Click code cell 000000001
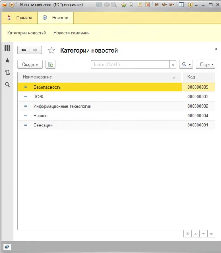The image size is (221, 253). pyautogui.click(x=198, y=125)
